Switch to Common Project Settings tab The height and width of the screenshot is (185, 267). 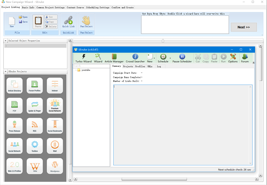pos(50,7)
